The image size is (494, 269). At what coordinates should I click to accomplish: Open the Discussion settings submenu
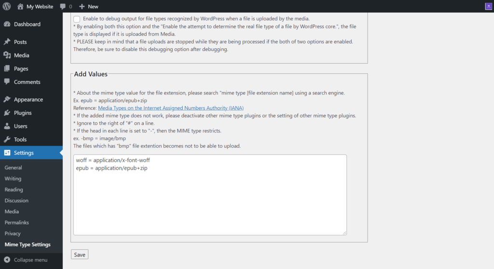tap(16, 201)
